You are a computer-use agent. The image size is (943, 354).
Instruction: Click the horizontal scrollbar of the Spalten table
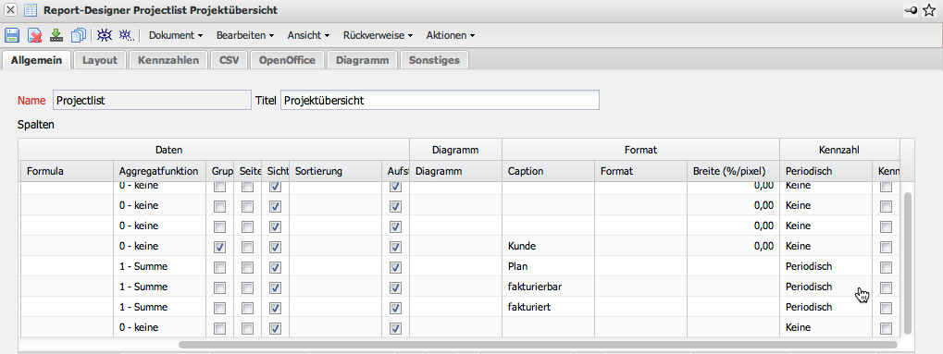539,345
